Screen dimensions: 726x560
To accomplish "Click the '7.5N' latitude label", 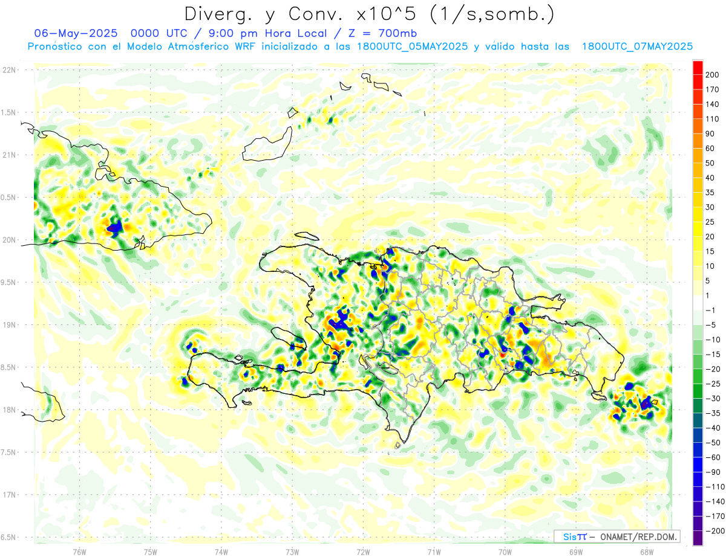I will click(x=9, y=452).
